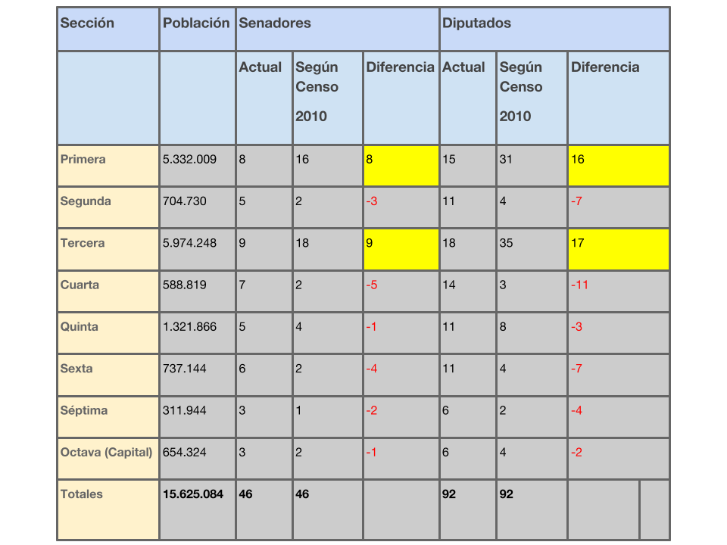Click the 'Quinta' row label
The image size is (727, 545).
point(80,327)
